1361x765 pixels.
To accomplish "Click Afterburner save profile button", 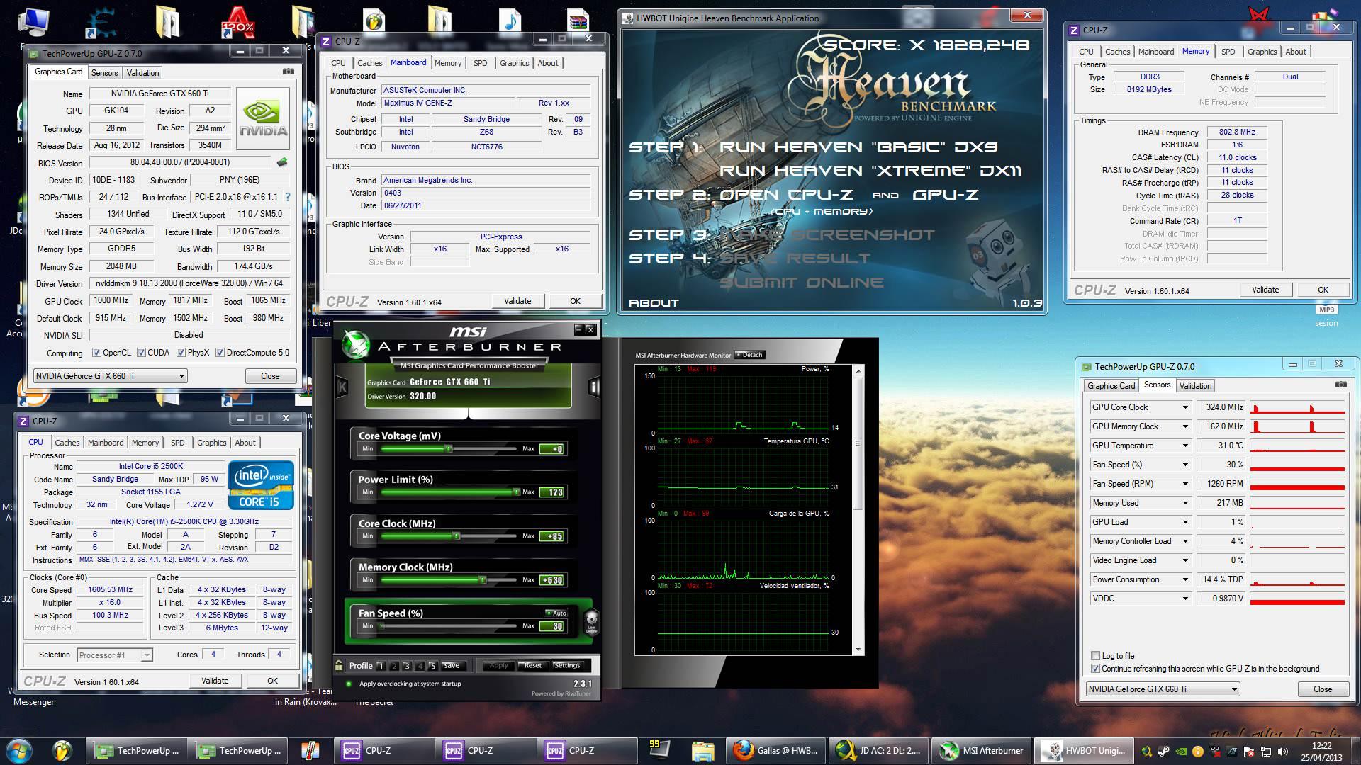I will [452, 666].
